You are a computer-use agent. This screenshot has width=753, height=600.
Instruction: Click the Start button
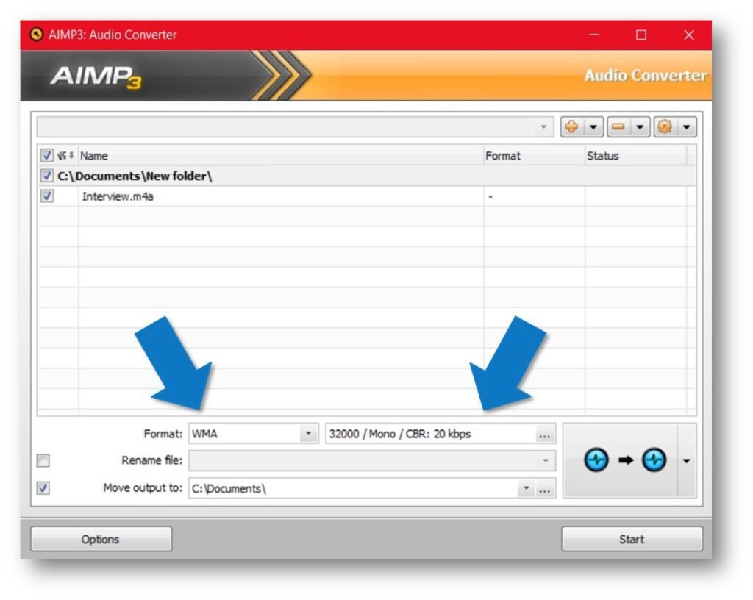click(632, 539)
